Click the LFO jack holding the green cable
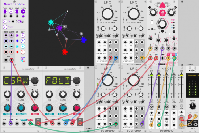The width and height of the screenshot is (199, 133). coord(116,124)
